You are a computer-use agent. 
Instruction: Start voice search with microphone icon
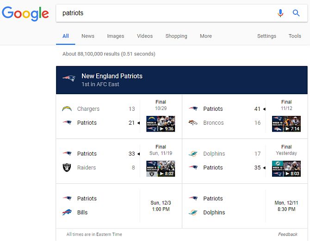280,13
